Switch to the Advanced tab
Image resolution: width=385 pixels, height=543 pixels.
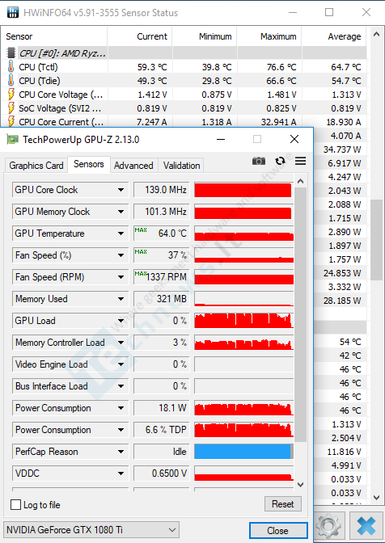133,165
